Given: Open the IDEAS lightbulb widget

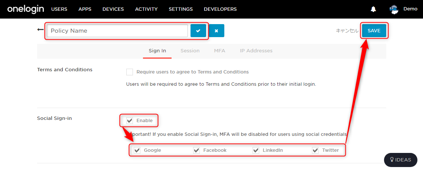Looking at the screenshot, I should (x=401, y=160).
